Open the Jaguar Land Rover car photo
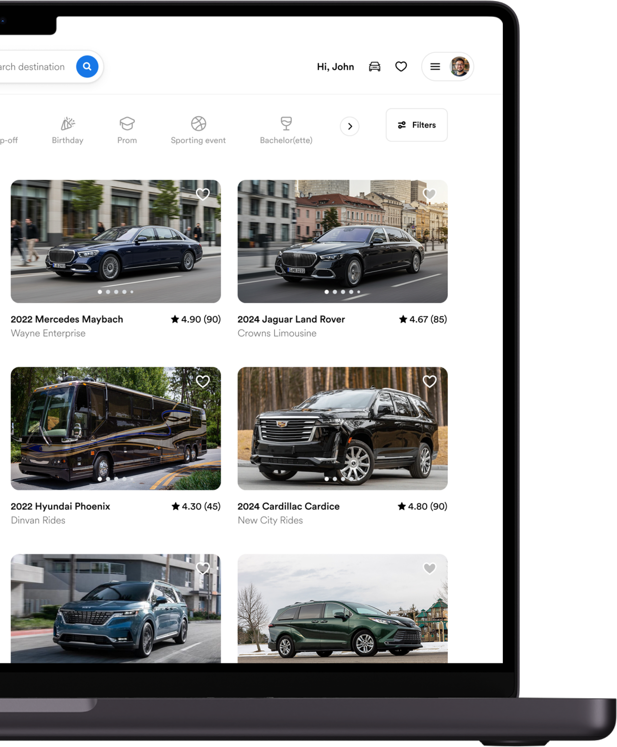Viewport: 617px width, 747px height. 342,241
